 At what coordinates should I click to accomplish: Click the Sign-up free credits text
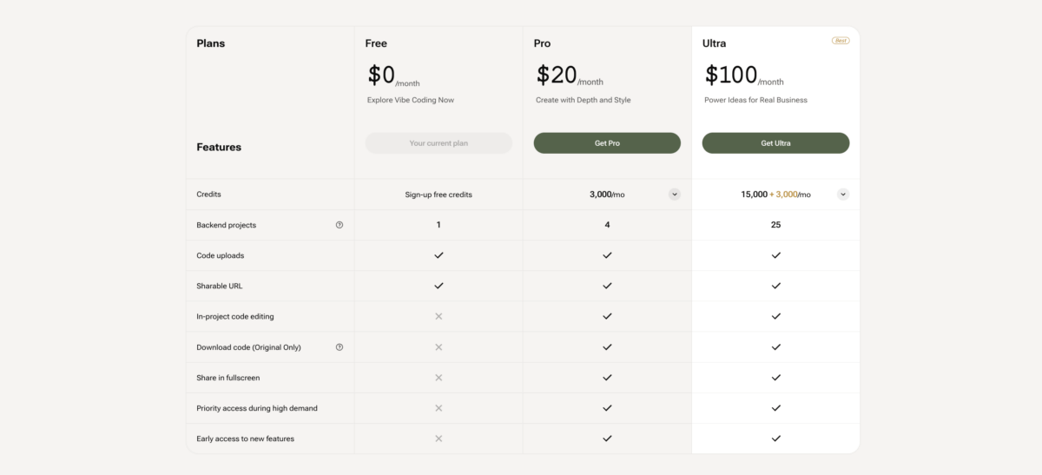click(439, 195)
